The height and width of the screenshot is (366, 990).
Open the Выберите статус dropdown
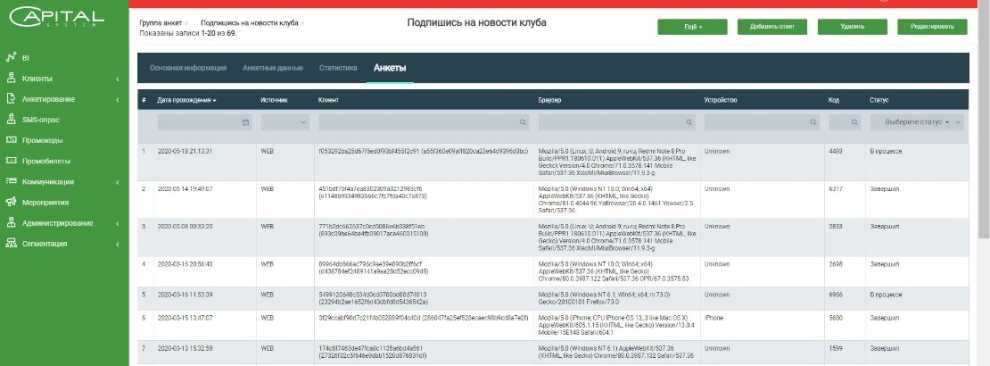pos(917,122)
